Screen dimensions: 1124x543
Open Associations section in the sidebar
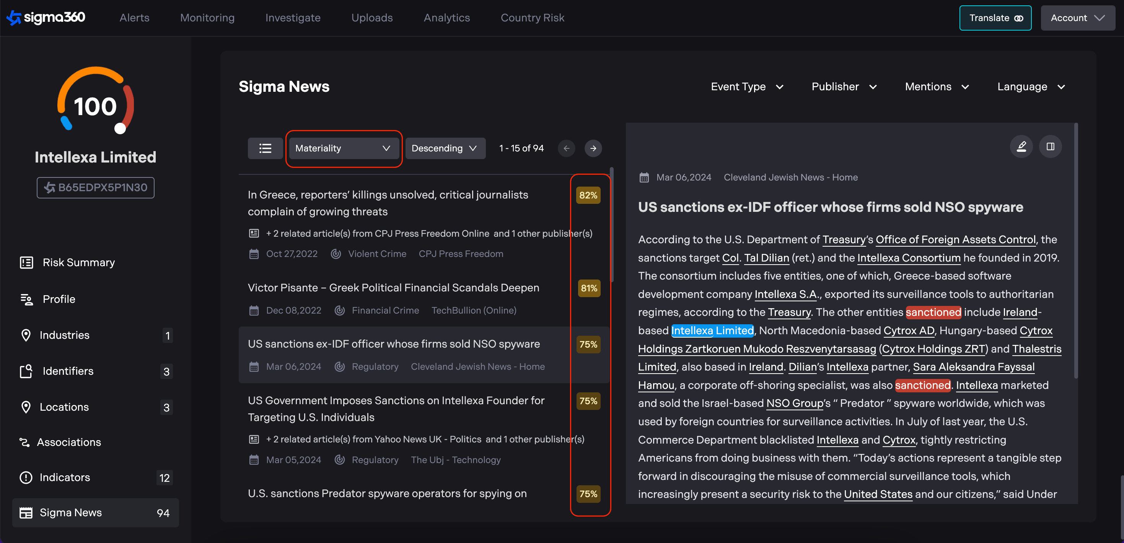[x=68, y=442]
